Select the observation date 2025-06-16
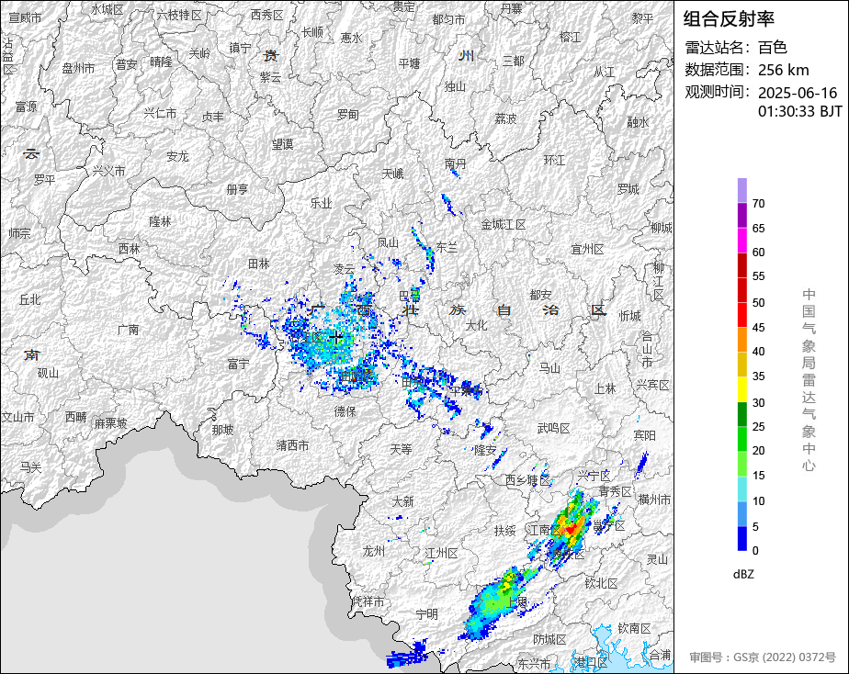 [x=798, y=93]
